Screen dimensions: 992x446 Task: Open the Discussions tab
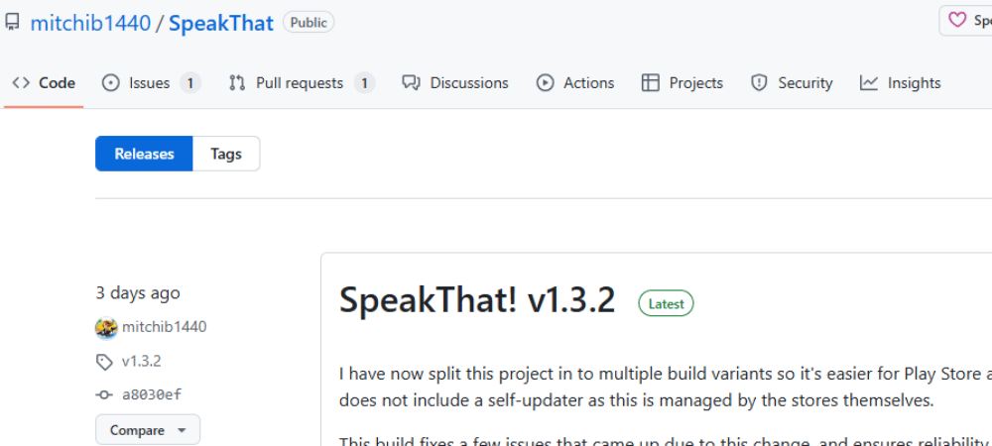[x=455, y=82]
